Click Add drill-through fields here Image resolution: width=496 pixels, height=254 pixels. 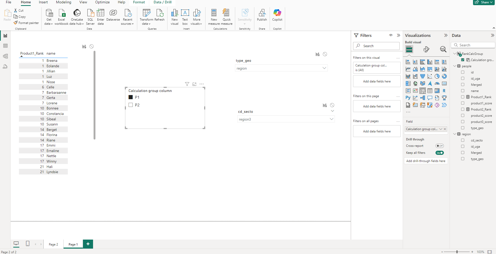[426, 161]
